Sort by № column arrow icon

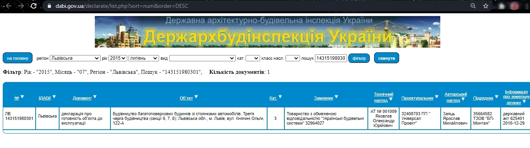coord(22,96)
